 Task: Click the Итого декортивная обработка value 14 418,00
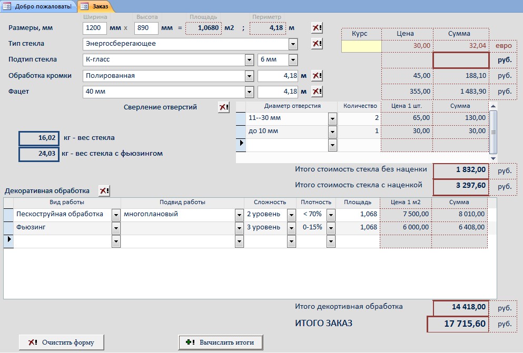(461, 307)
